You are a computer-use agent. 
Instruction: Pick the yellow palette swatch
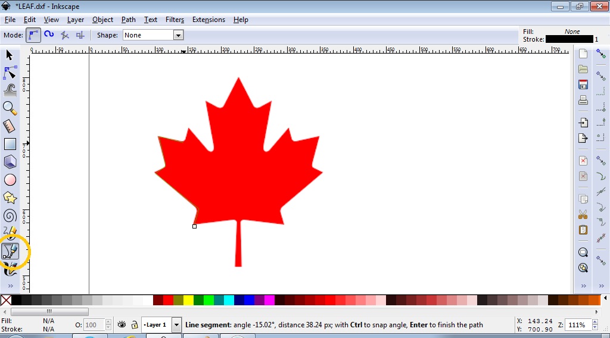[x=188, y=300]
